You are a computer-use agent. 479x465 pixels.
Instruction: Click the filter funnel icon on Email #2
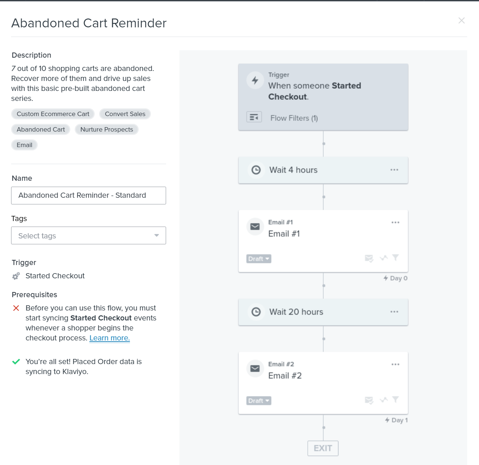pos(396,400)
